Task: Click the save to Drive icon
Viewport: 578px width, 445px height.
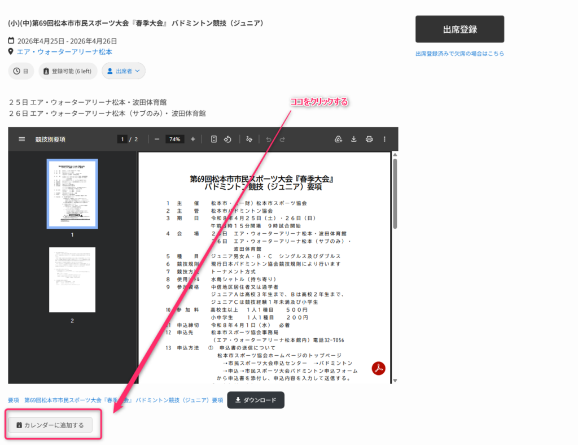Action: [x=339, y=139]
